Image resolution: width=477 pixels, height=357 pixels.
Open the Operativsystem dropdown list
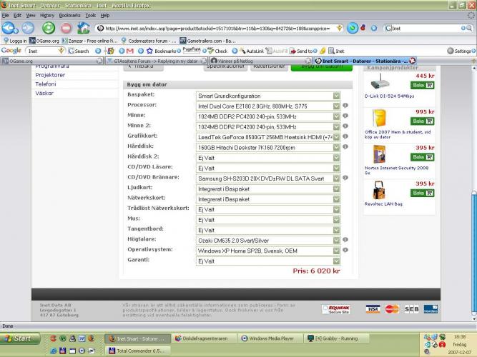[x=268, y=251]
